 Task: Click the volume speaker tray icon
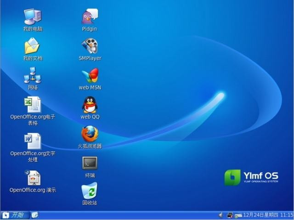[x=221, y=215]
